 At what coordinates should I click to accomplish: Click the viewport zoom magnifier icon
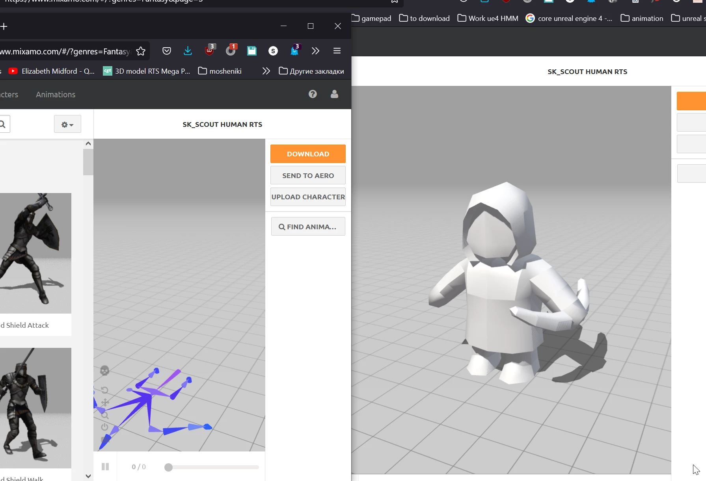pyautogui.click(x=104, y=415)
